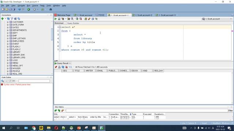This screenshot has height=131, width=234.
Task: Open the Windows Start menu
Action: (3, 128)
